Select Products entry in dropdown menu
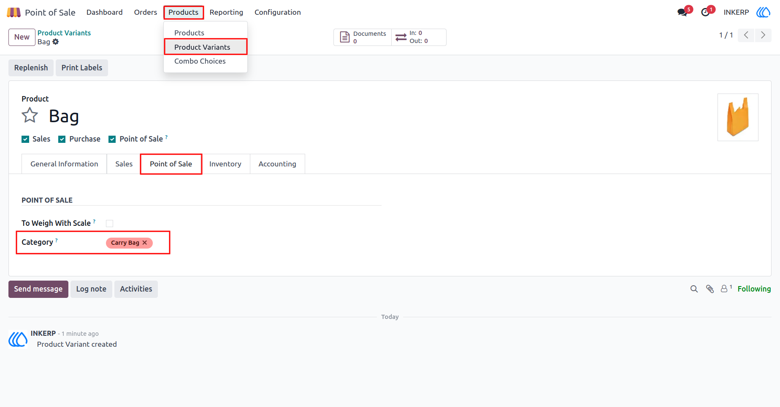 click(206, 33)
